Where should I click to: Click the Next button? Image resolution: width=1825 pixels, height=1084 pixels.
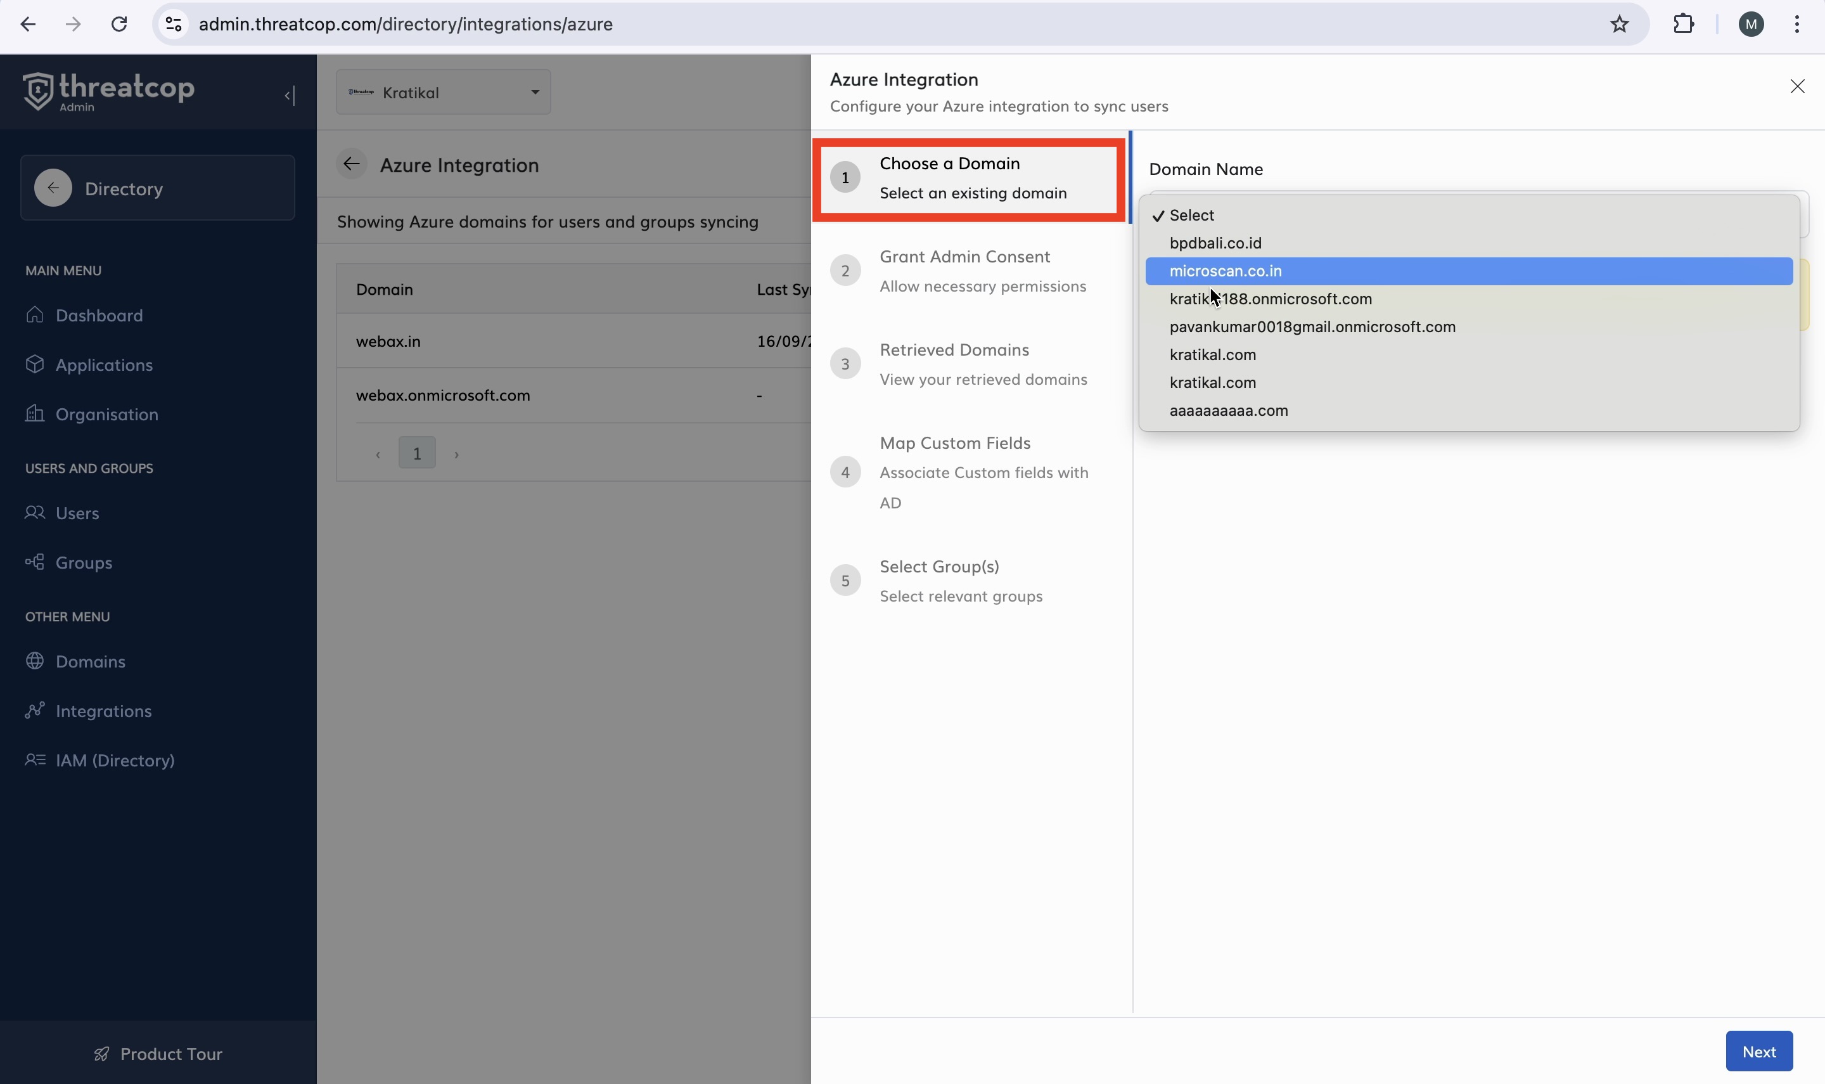click(1758, 1051)
